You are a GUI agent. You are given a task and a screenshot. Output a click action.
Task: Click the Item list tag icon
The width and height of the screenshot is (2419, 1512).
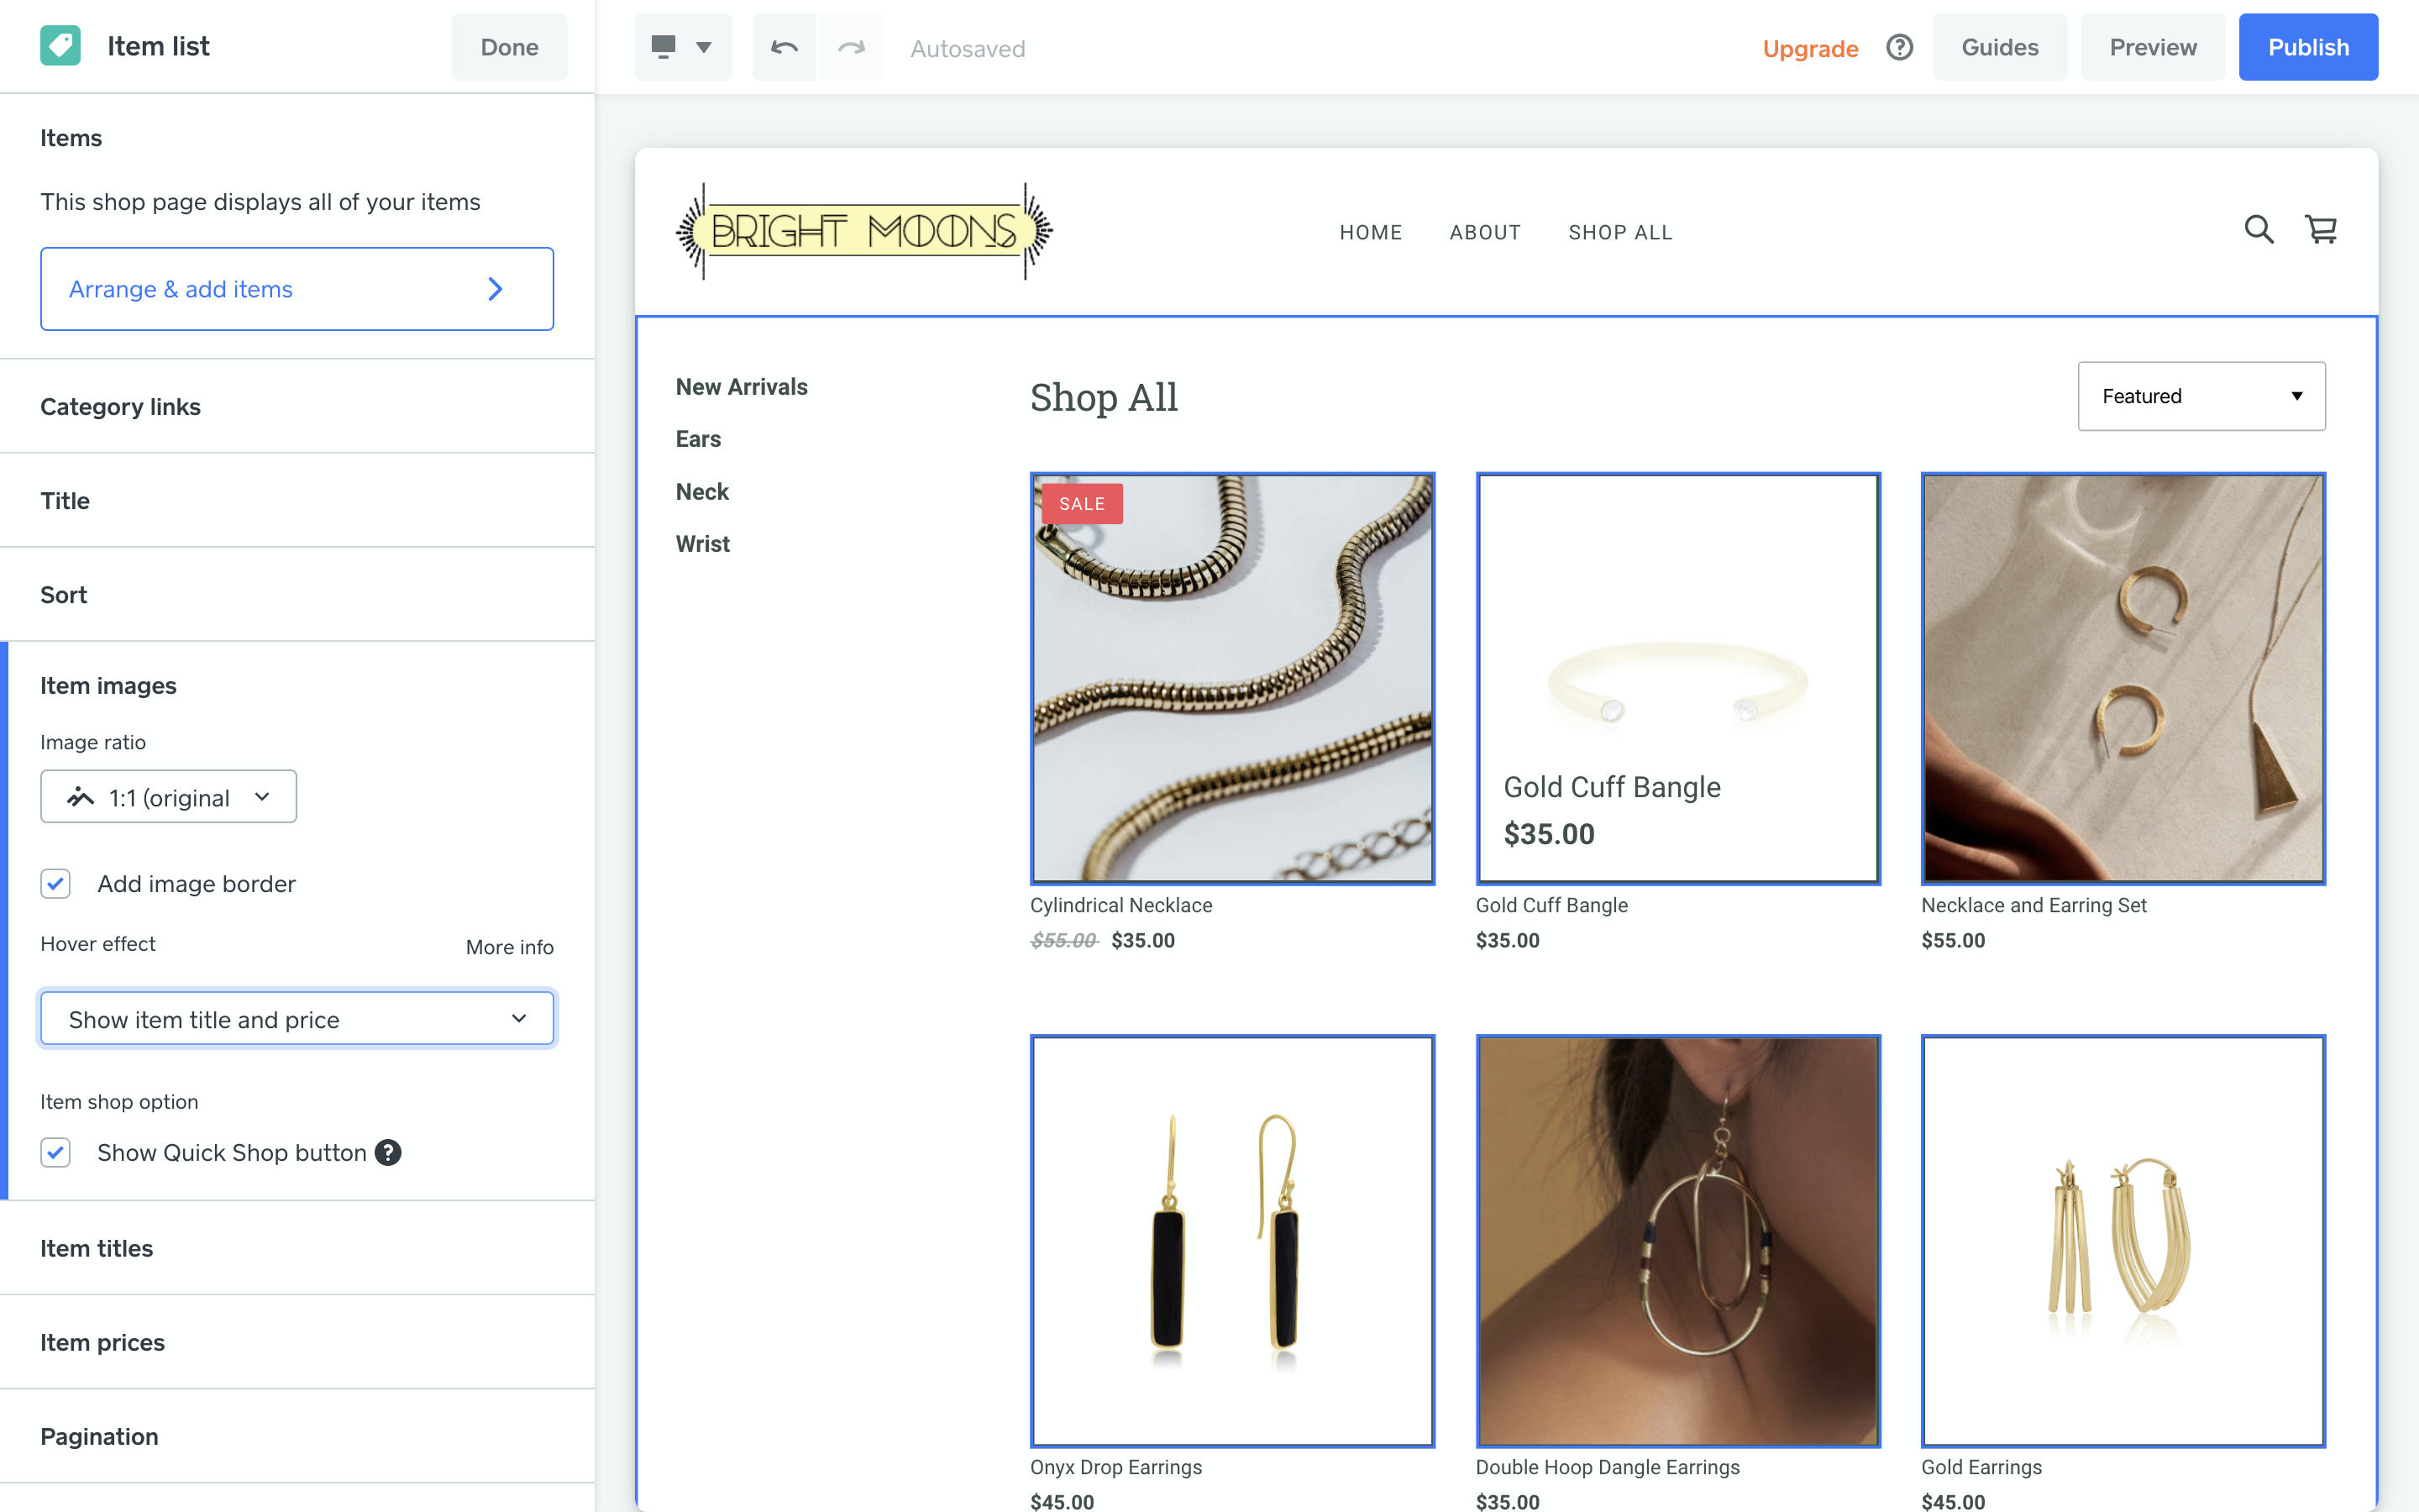(x=60, y=46)
